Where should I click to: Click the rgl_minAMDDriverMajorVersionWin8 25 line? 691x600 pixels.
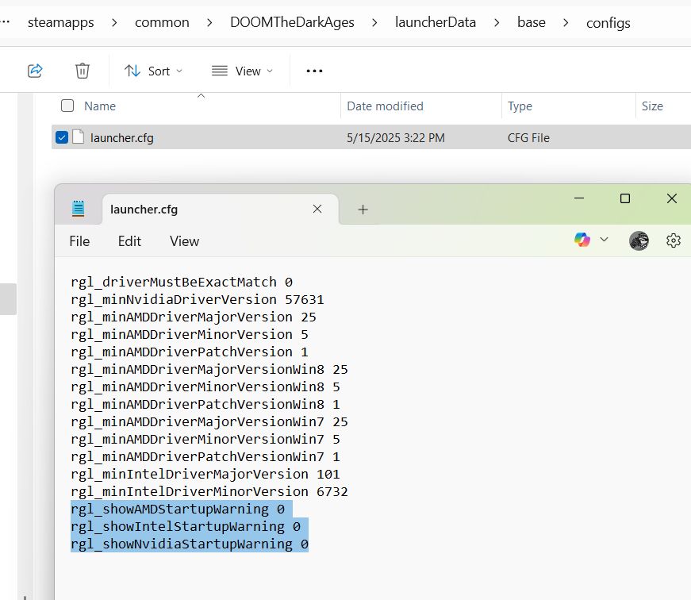click(x=209, y=369)
